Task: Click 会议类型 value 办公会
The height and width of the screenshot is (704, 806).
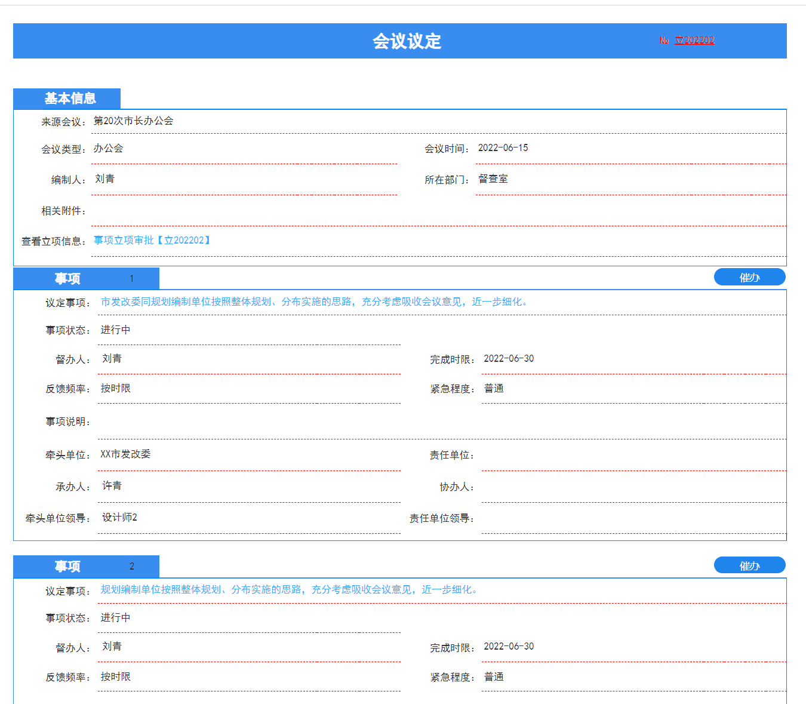Action: click(108, 148)
